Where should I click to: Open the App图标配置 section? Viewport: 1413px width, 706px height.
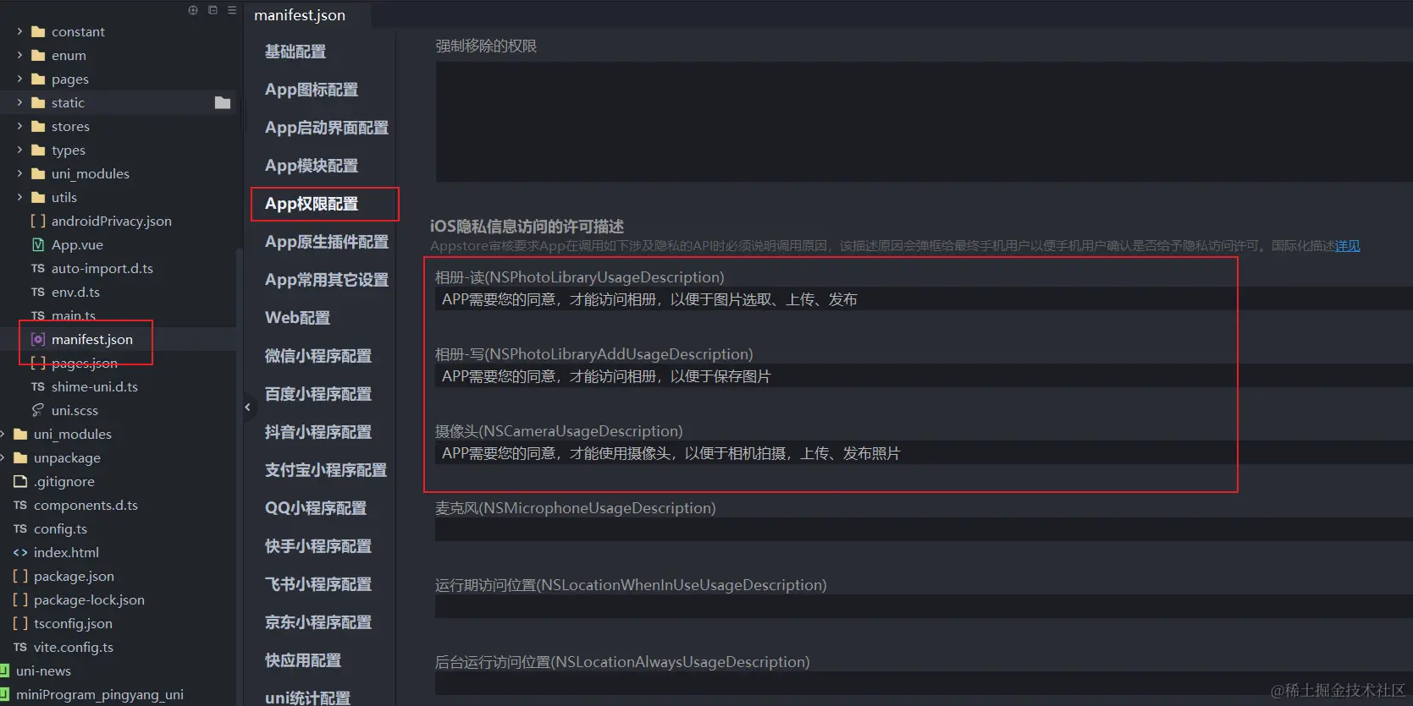(x=312, y=90)
